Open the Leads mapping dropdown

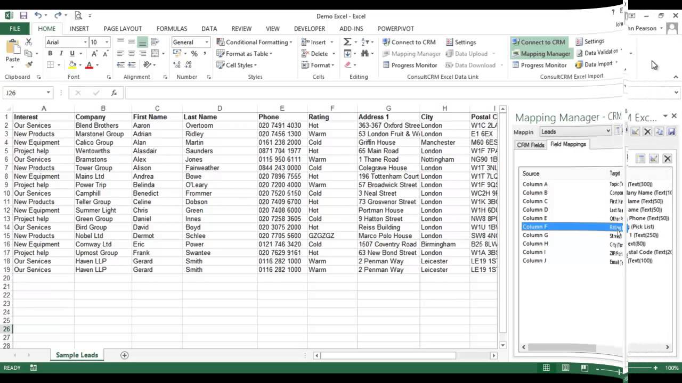(x=575, y=131)
